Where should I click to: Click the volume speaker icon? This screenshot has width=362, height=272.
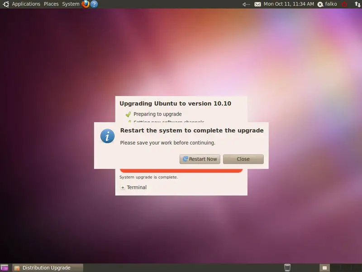click(x=246, y=4)
